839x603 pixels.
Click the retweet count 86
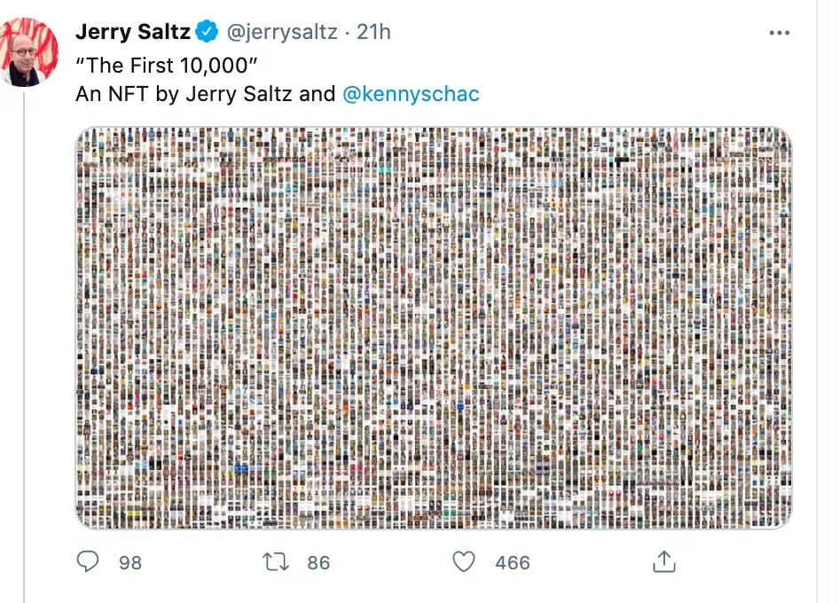318,562
